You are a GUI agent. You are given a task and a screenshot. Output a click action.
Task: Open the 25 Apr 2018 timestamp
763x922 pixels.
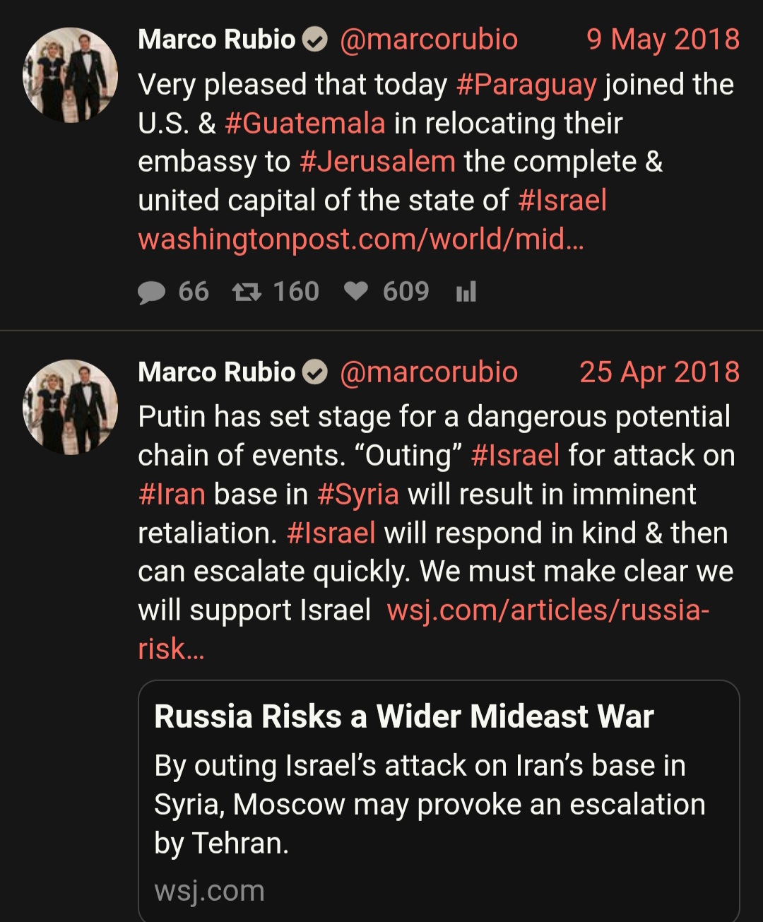[x=659, y=372]
